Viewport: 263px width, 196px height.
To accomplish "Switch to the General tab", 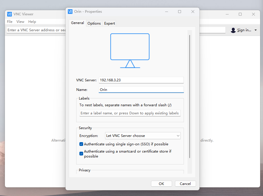I will click(x=77, y=23).
